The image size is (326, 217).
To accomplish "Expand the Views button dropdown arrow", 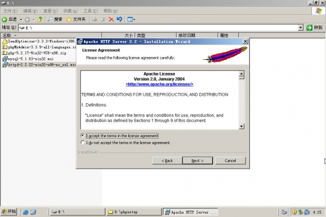I will tap(134, 20).
